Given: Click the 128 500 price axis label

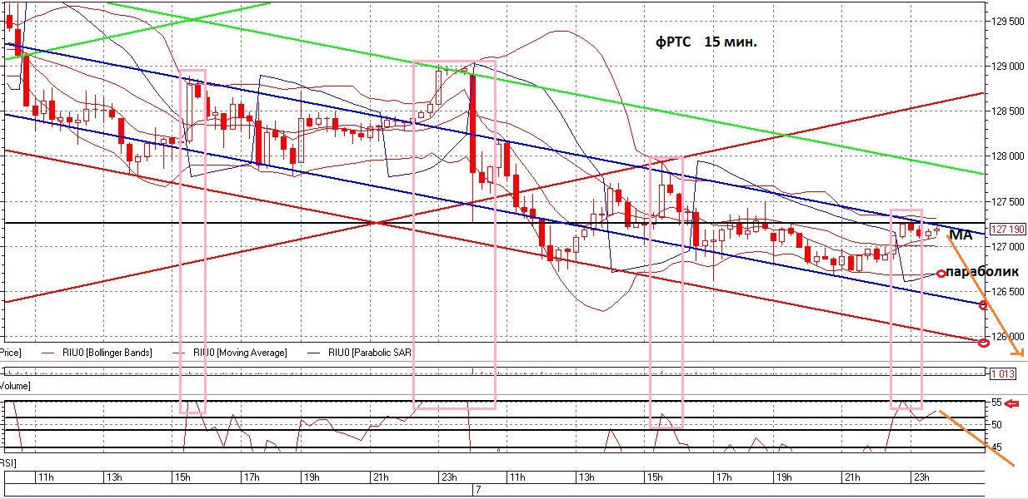Looking at the screenshot, I should click(1006, 111).
